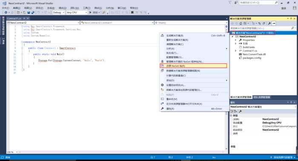
Task: Expand the Properties node in solution tree
Action: 236,40
